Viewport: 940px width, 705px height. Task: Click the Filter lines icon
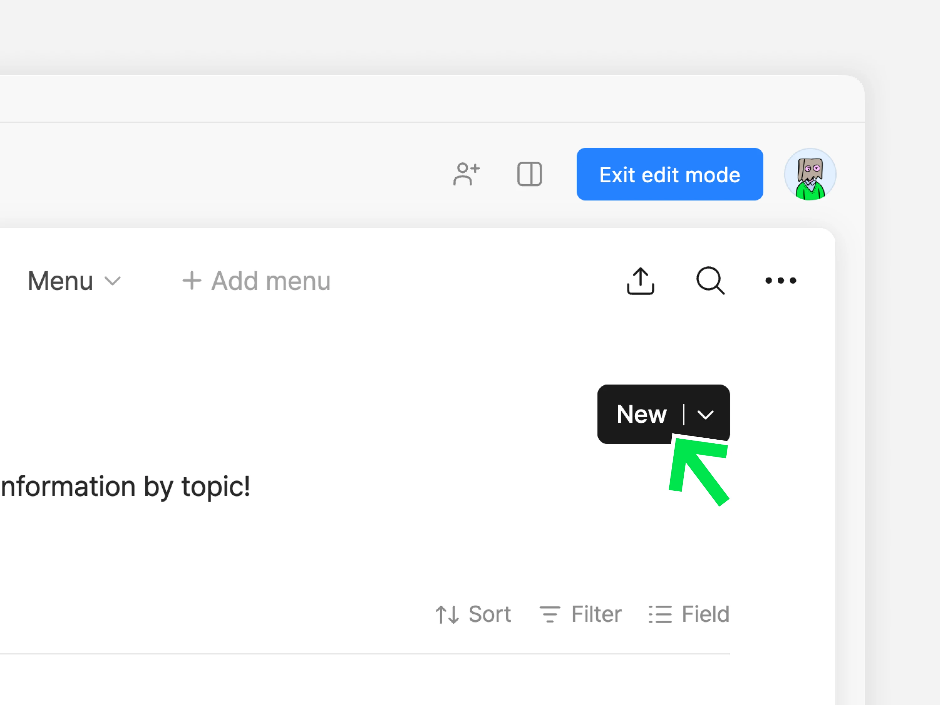[550, 614]
